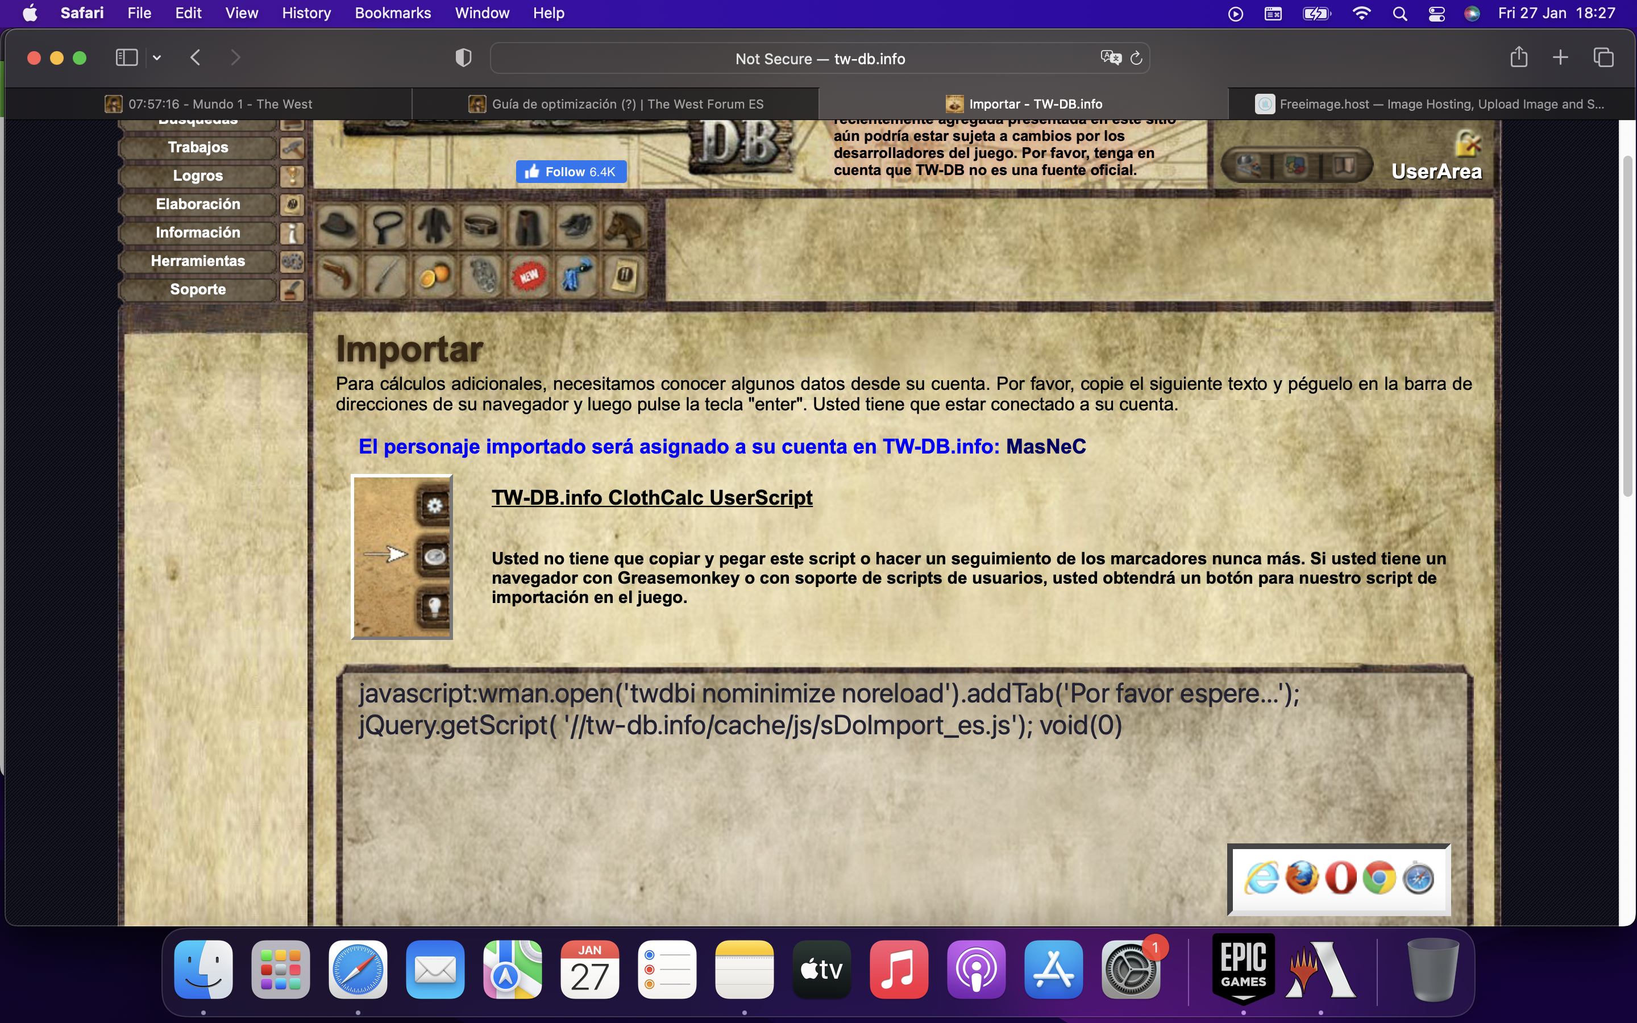Open the Soporte menu
Screen dimensions: 1637x1023
(x=198, y=290)
